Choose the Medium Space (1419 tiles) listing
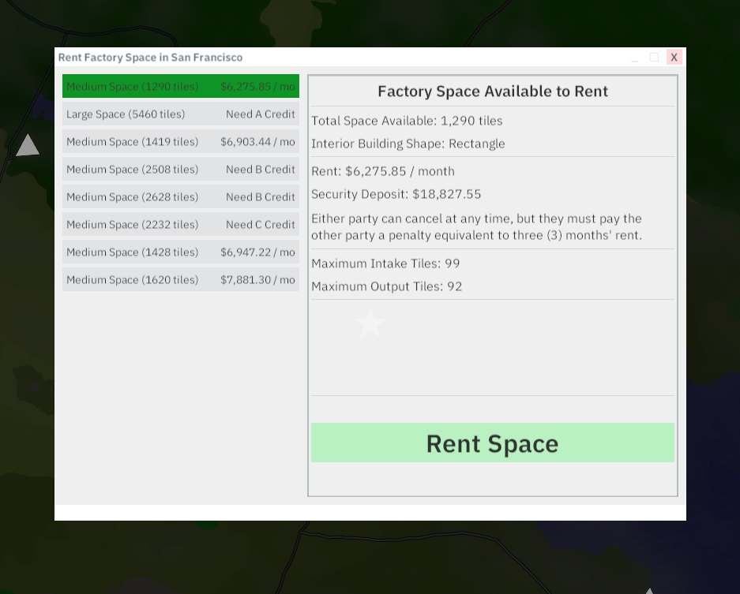Screen dimensions: 740x594 [x=180, y=141]
